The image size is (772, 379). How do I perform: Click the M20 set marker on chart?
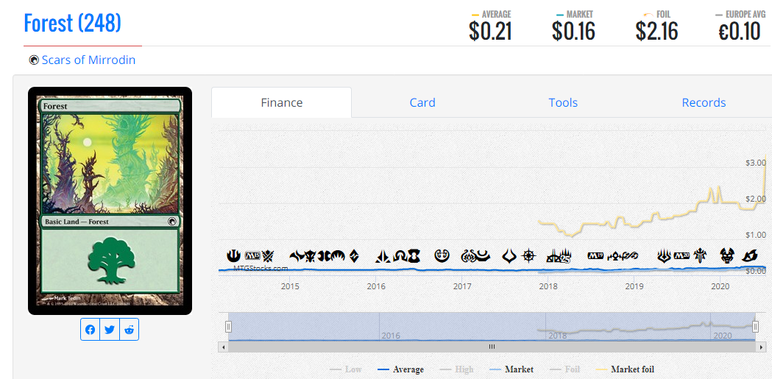(682, 255)
